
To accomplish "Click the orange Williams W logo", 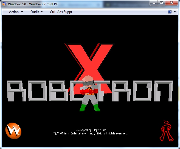I will (x=13, y=131).
